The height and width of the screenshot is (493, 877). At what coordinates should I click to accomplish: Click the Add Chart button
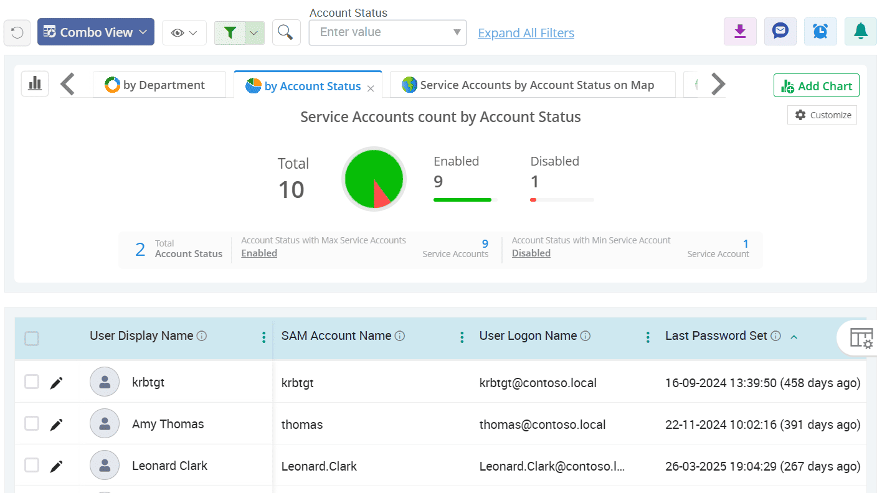click(816, 85)
